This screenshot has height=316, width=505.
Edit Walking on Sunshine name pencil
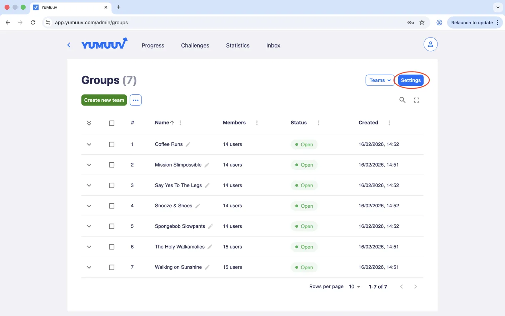coord(207,267)
